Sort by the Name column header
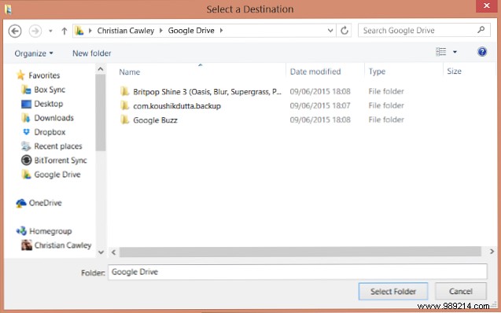The image size is (501, 313). [130, 72]
